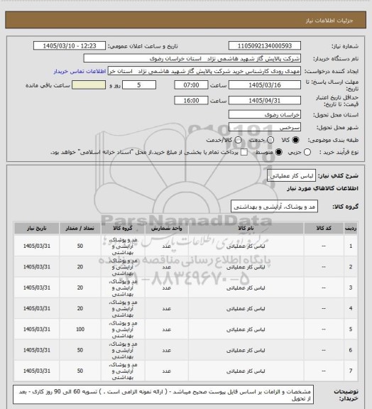Screen dimensions: 372x409
Task: Click the delivery city field سرخس
Action: pyautogui.click(x=265, y=127)
